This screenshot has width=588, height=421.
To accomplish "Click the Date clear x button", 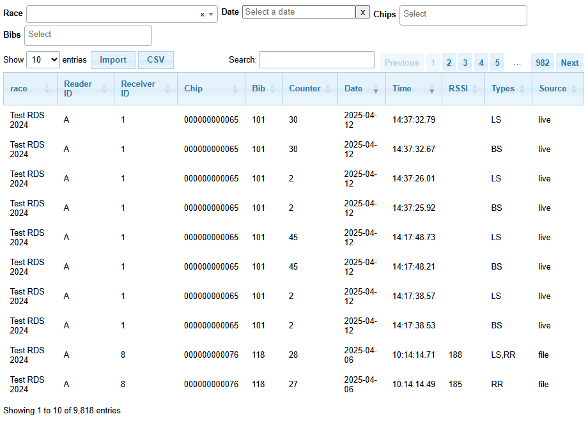I will tap(362, 12).
